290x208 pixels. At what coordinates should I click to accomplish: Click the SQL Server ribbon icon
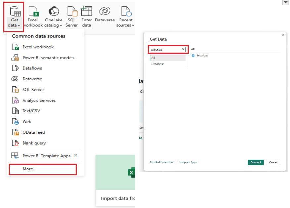tap(72, 11)
